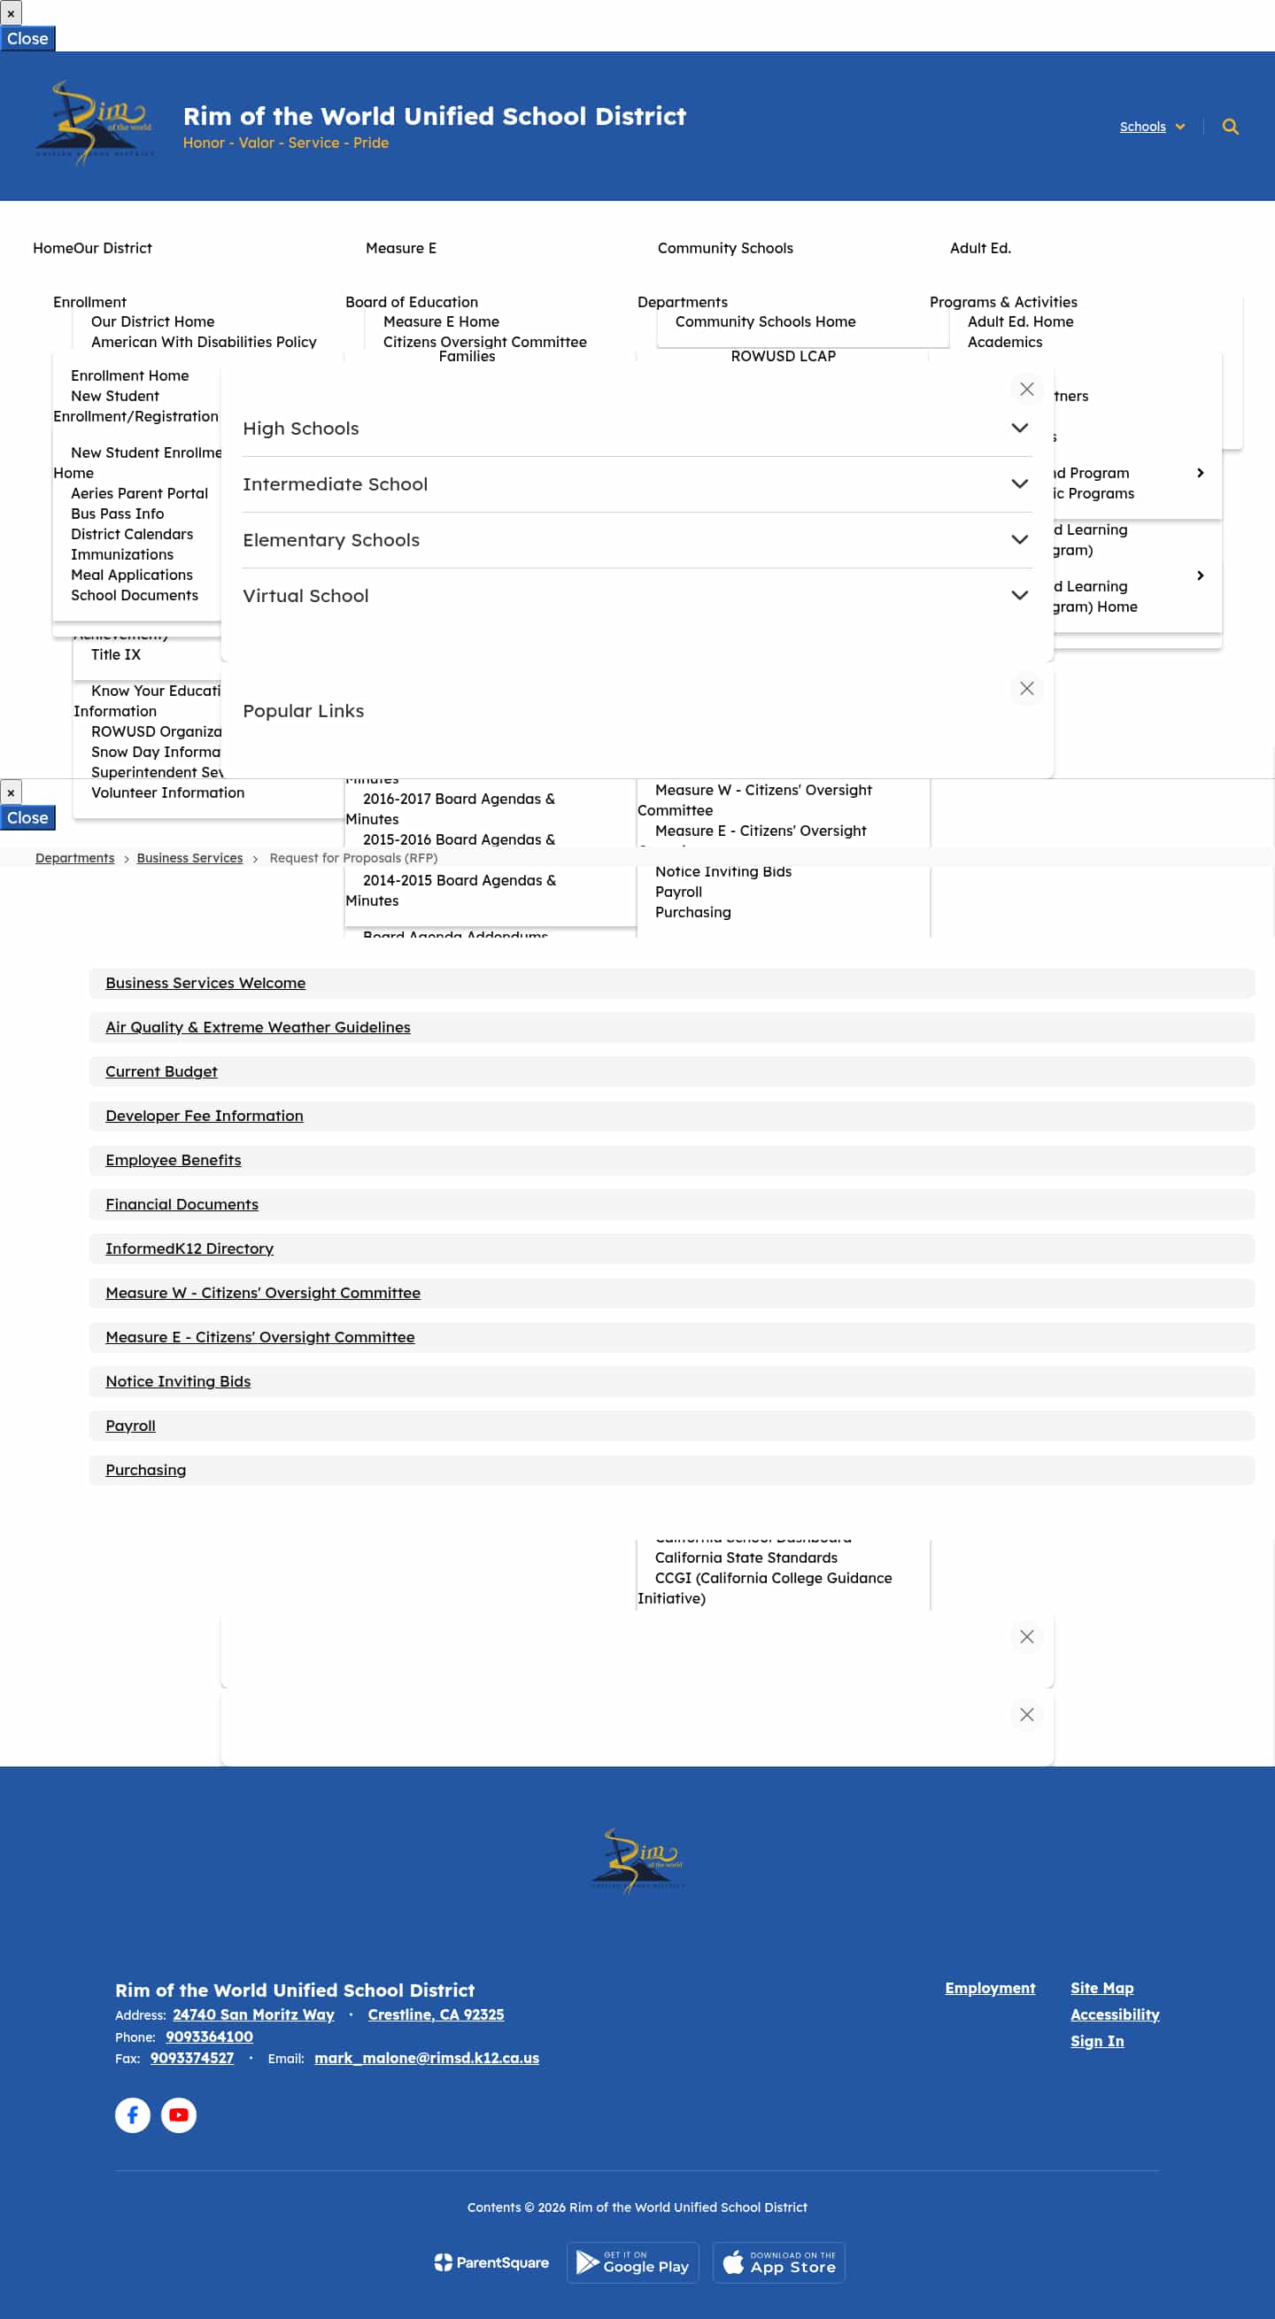Open the 24740 San Moritz Way address link
This screenshot has width=1275, height=2319.
253,2014
